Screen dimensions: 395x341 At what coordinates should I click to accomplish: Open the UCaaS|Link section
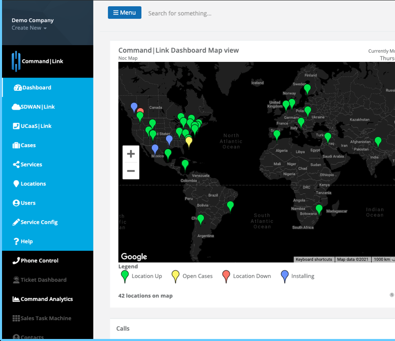48,126
